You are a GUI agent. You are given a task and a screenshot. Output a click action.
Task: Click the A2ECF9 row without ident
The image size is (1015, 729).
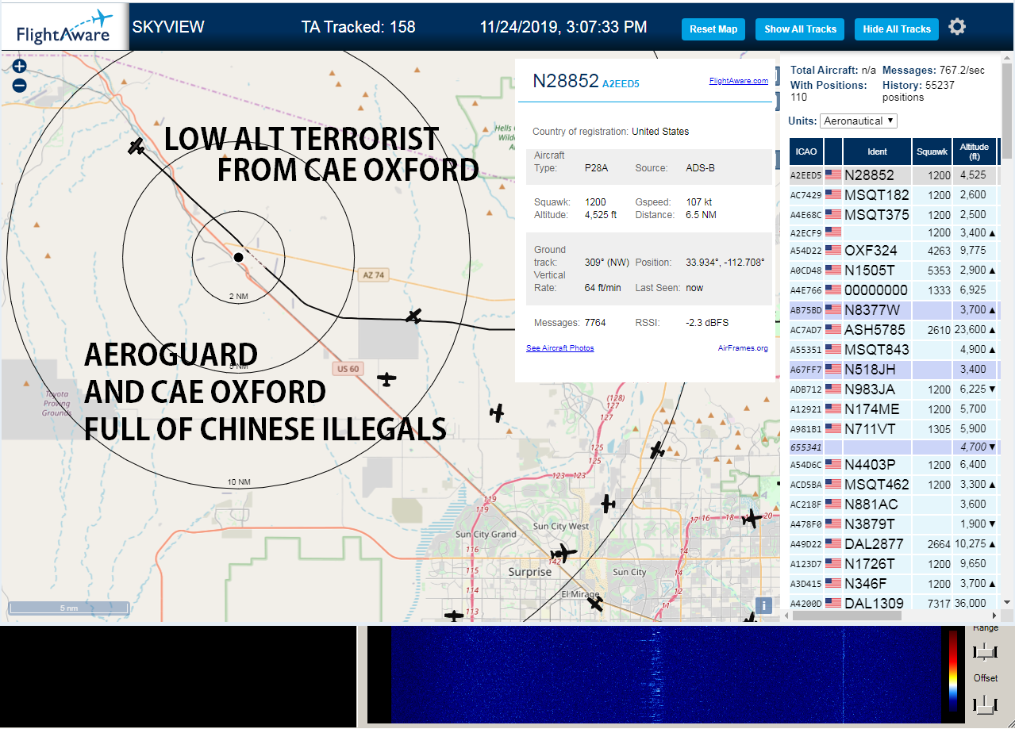(894, 233)
